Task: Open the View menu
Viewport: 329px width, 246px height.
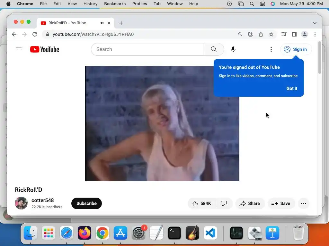Action: click(x=72, y=4)
